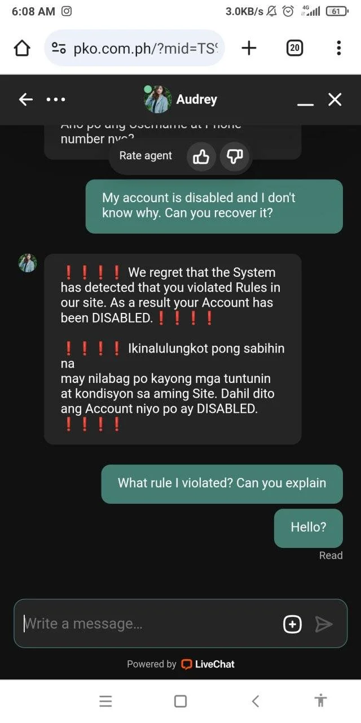The image size is (361, 723).
Task: Tap the Android recent apps menu button
Action: click(105, 702)
